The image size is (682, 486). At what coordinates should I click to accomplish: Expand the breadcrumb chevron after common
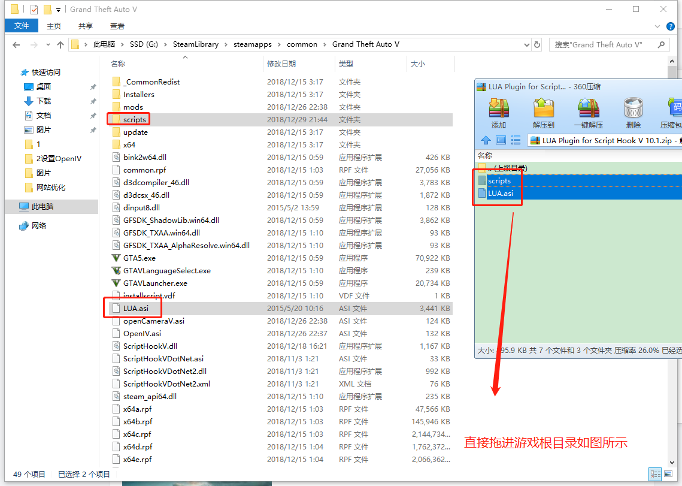pos(325,44)
